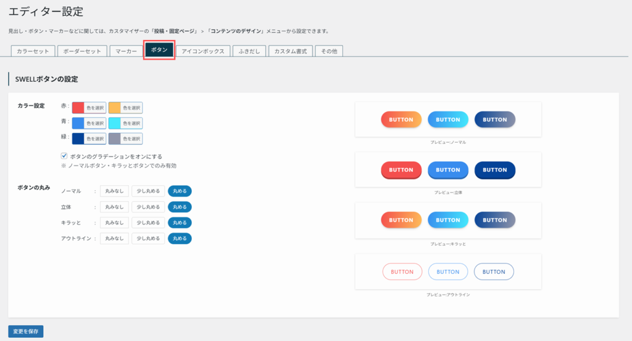Set アウトライン roundness to 丸みなし
This screenshot has height=341, width=632.
pyautogui.click(x=114, y=238)
